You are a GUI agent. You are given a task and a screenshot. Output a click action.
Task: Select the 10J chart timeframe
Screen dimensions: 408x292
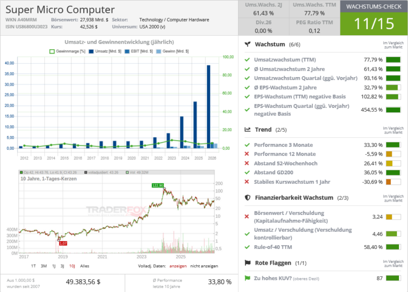click(72, 266)
